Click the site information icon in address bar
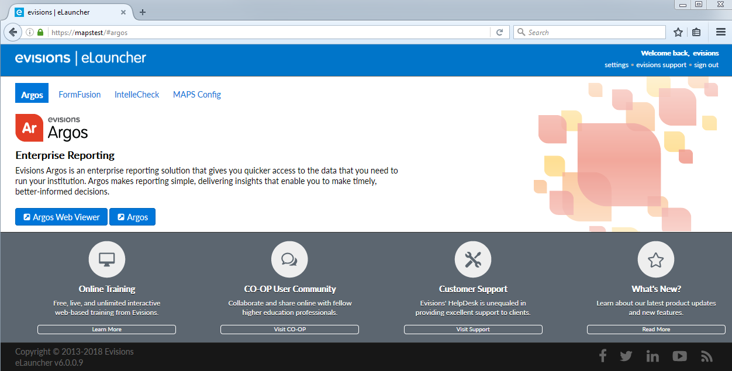The width and height of the screenshot is (732, 371). pyautogui.click(x=30, y=33)
